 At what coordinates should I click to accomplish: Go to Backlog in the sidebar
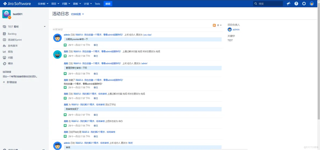pyautogui.click(x=12, y=34)
